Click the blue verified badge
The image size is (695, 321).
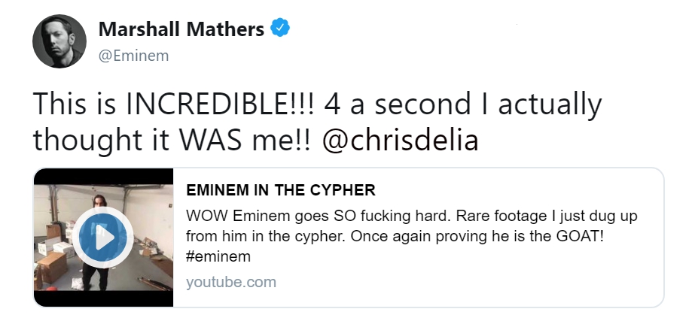point(280,29)
